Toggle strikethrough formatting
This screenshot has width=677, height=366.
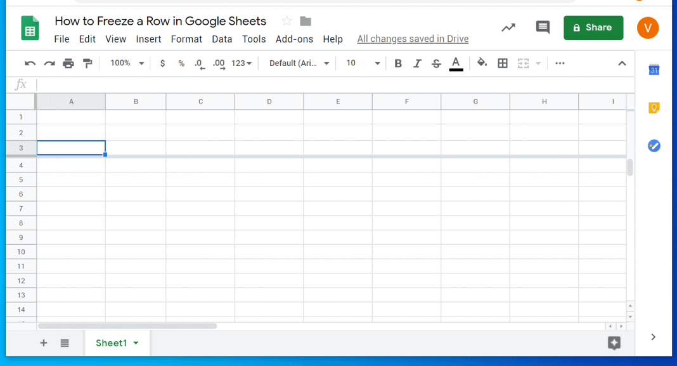click(x=436, y=63)
